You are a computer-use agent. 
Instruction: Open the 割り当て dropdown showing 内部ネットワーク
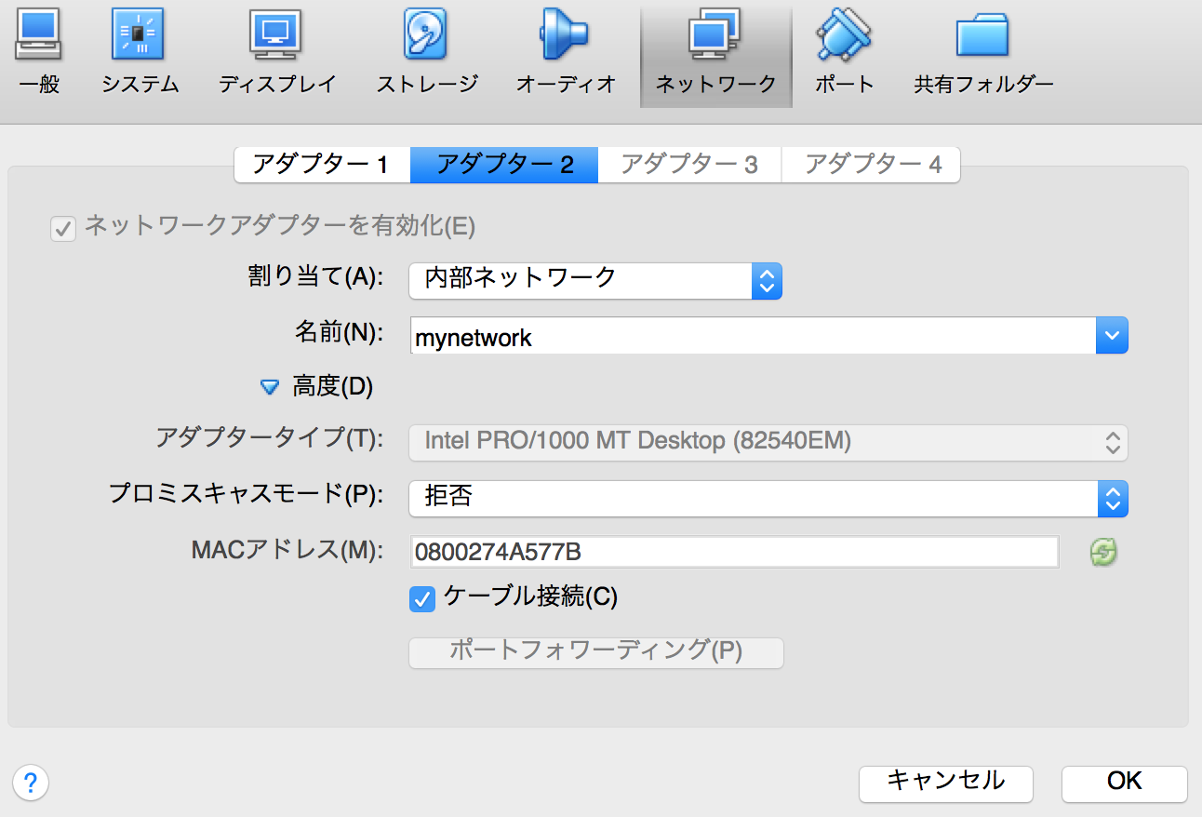[x=594, y=280]
